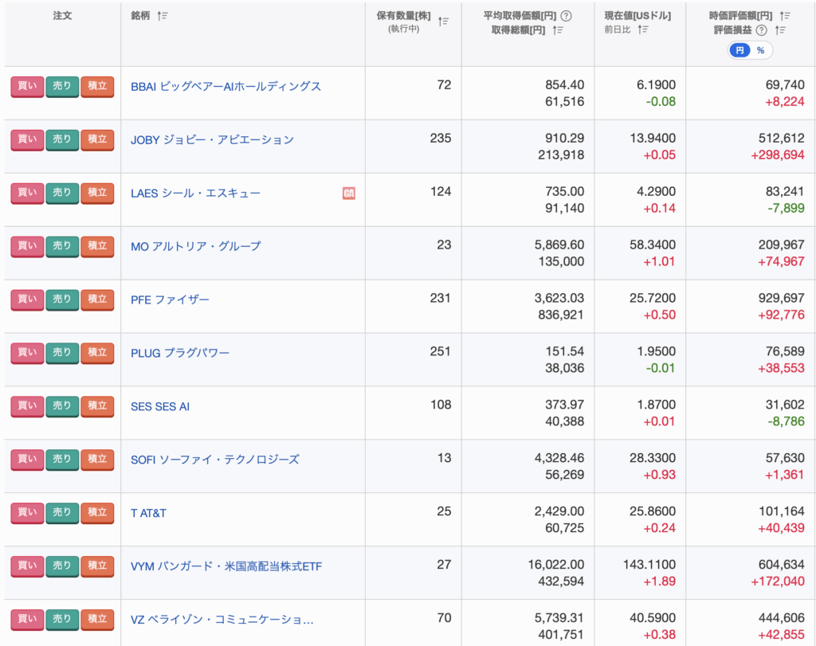Open help icon next to 平均取得価額
This screenshot has height=646, width=816.
[x=566, y=16]
